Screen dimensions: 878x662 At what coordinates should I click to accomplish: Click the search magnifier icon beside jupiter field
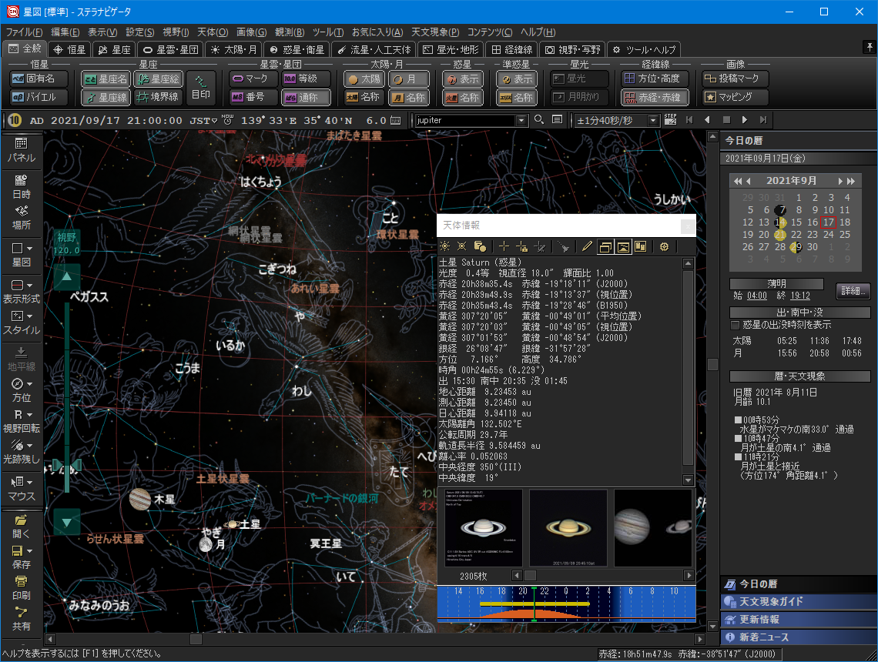coord(538,120)
